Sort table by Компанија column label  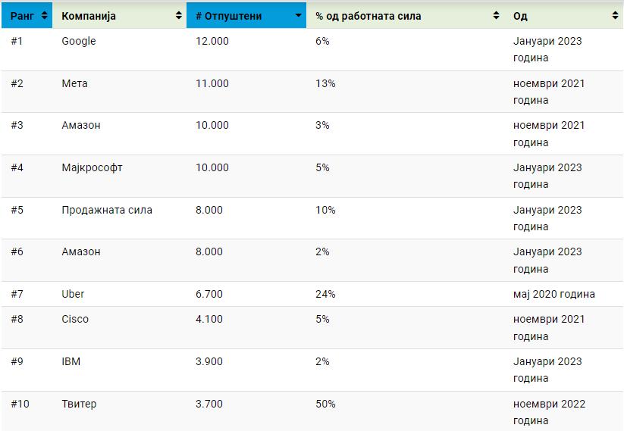tap(89, 16)
